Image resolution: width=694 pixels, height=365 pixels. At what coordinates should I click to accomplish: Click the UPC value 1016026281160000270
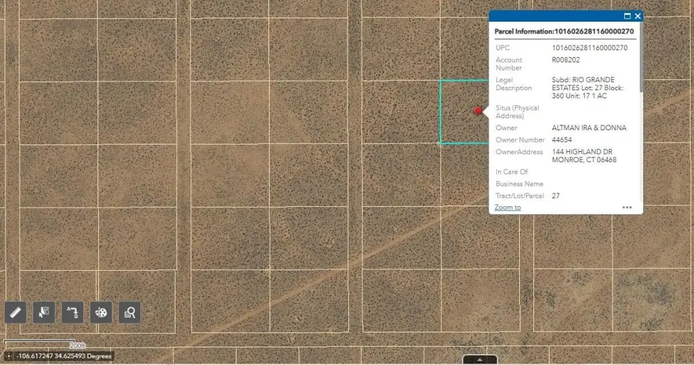click(590, 48)
